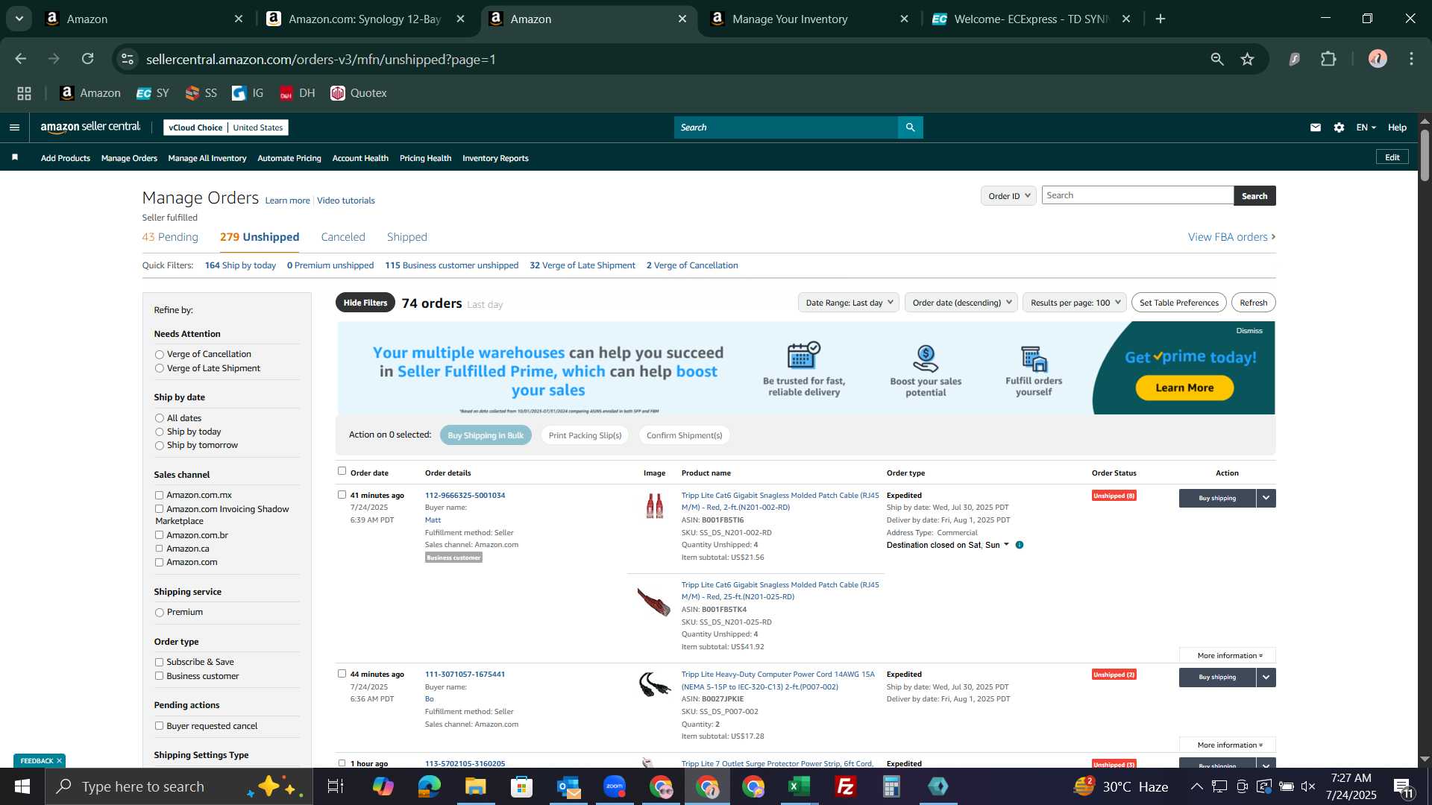Open the Chrome profile avatar
This screenshot has height=805, width=1432.
(1378, 59)
